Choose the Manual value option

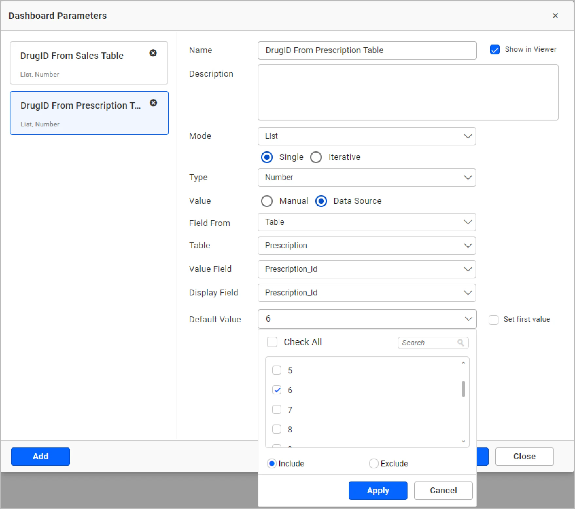pos(267,201)
